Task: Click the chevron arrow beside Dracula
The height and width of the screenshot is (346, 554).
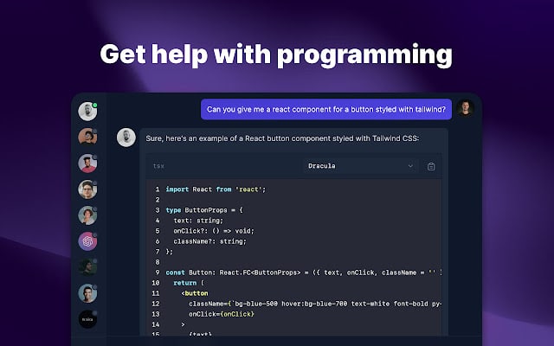Action: click(410, 166)
